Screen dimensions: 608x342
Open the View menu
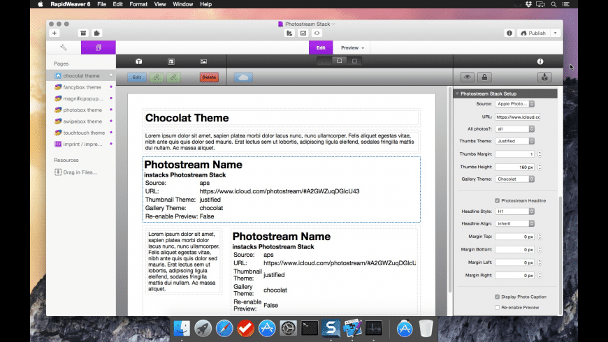point(160,4)
